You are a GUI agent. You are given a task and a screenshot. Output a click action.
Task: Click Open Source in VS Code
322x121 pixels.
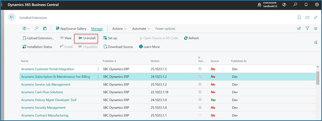[x=159, y=38]
